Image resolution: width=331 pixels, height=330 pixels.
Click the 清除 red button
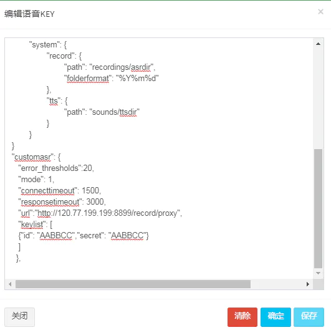[x=242, y=317]
